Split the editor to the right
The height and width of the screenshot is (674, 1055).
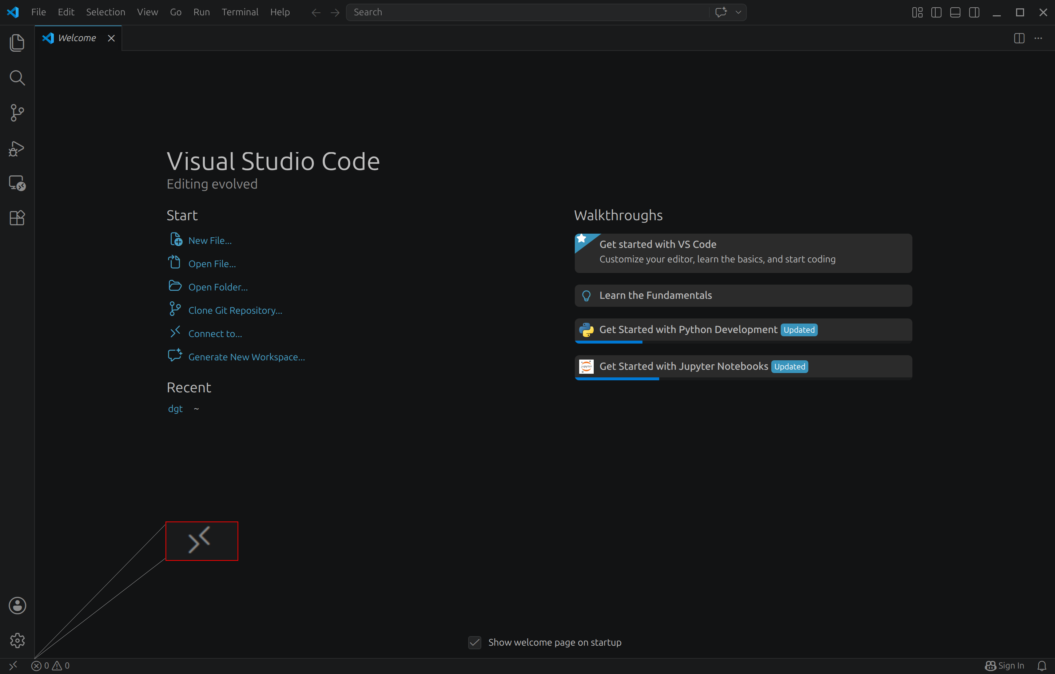click(x=1019, y=38)
